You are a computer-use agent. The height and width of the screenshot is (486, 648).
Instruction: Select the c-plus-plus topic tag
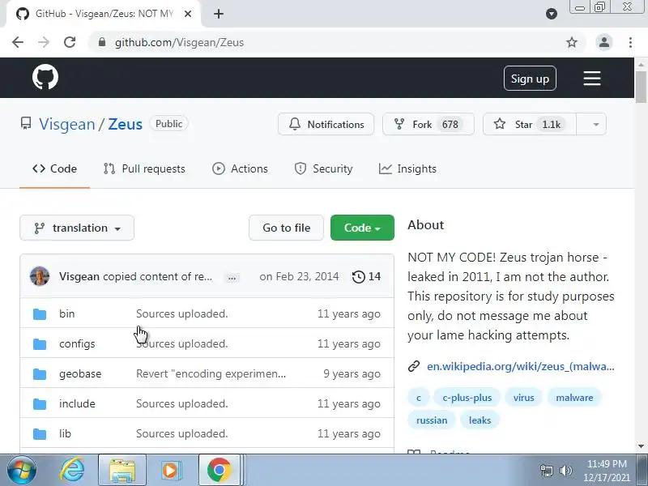pyautogui.click(x=467, y=398)
